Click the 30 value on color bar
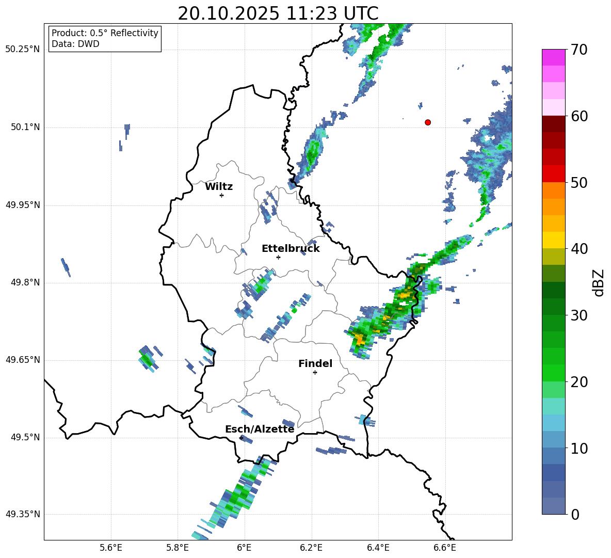 point(578,315)
